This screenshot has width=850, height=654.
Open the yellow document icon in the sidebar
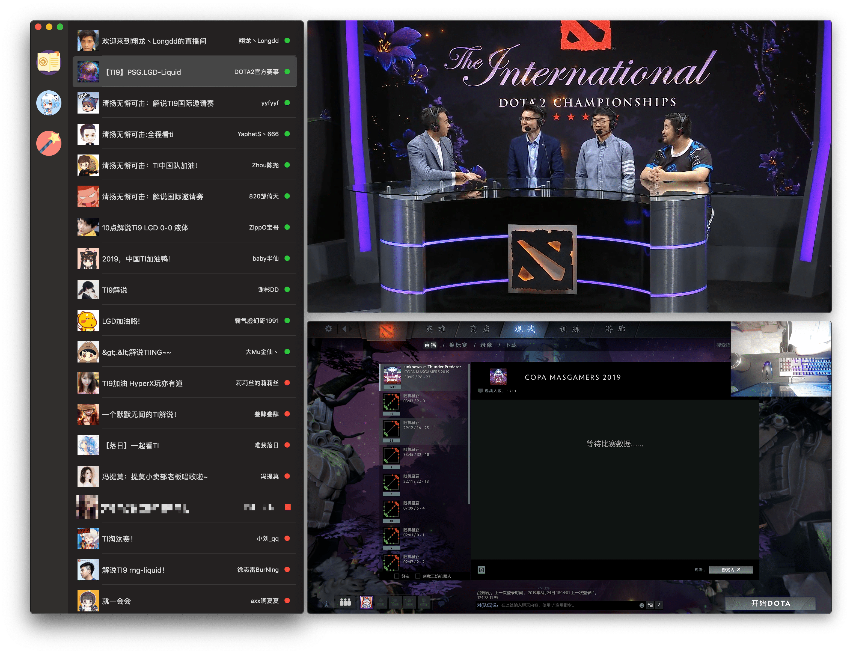pyautogui.click(x=49, y=62)
